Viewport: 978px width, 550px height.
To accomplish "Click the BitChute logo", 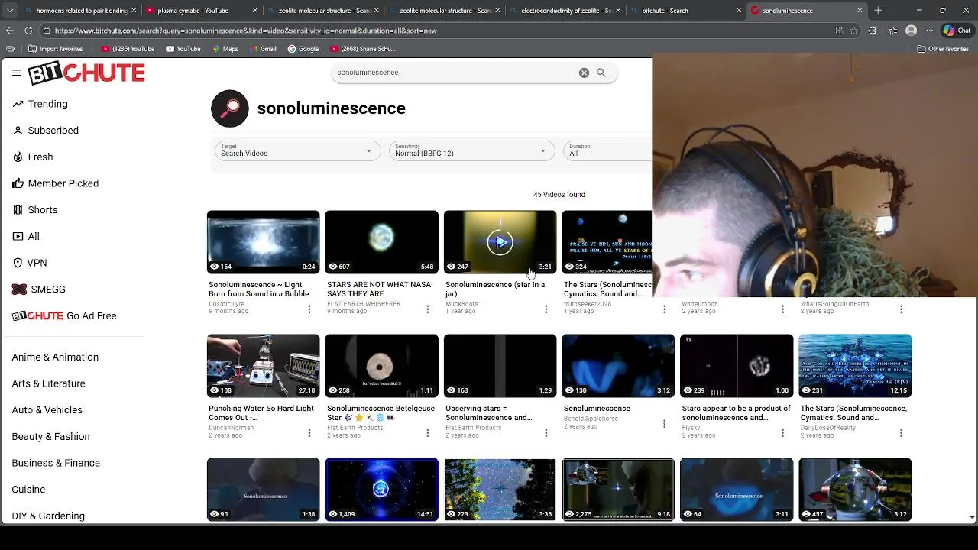I will pos(86,73).
